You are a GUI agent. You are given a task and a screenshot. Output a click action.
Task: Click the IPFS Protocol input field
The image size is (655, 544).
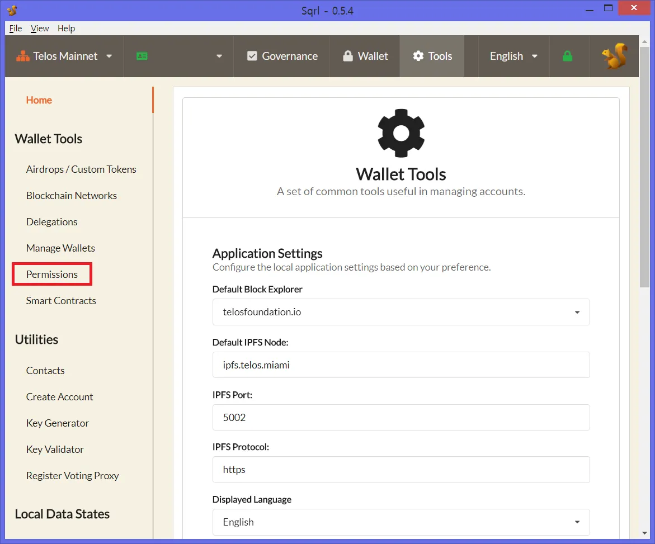pyautogui.click(x=401, y=470)
